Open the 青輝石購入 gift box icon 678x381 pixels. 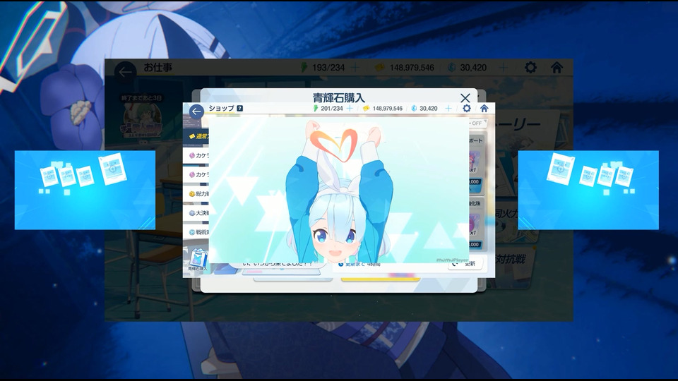198,259
